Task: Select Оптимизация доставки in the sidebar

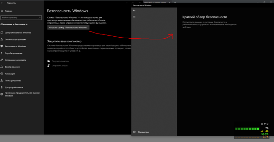Action: 15,39
